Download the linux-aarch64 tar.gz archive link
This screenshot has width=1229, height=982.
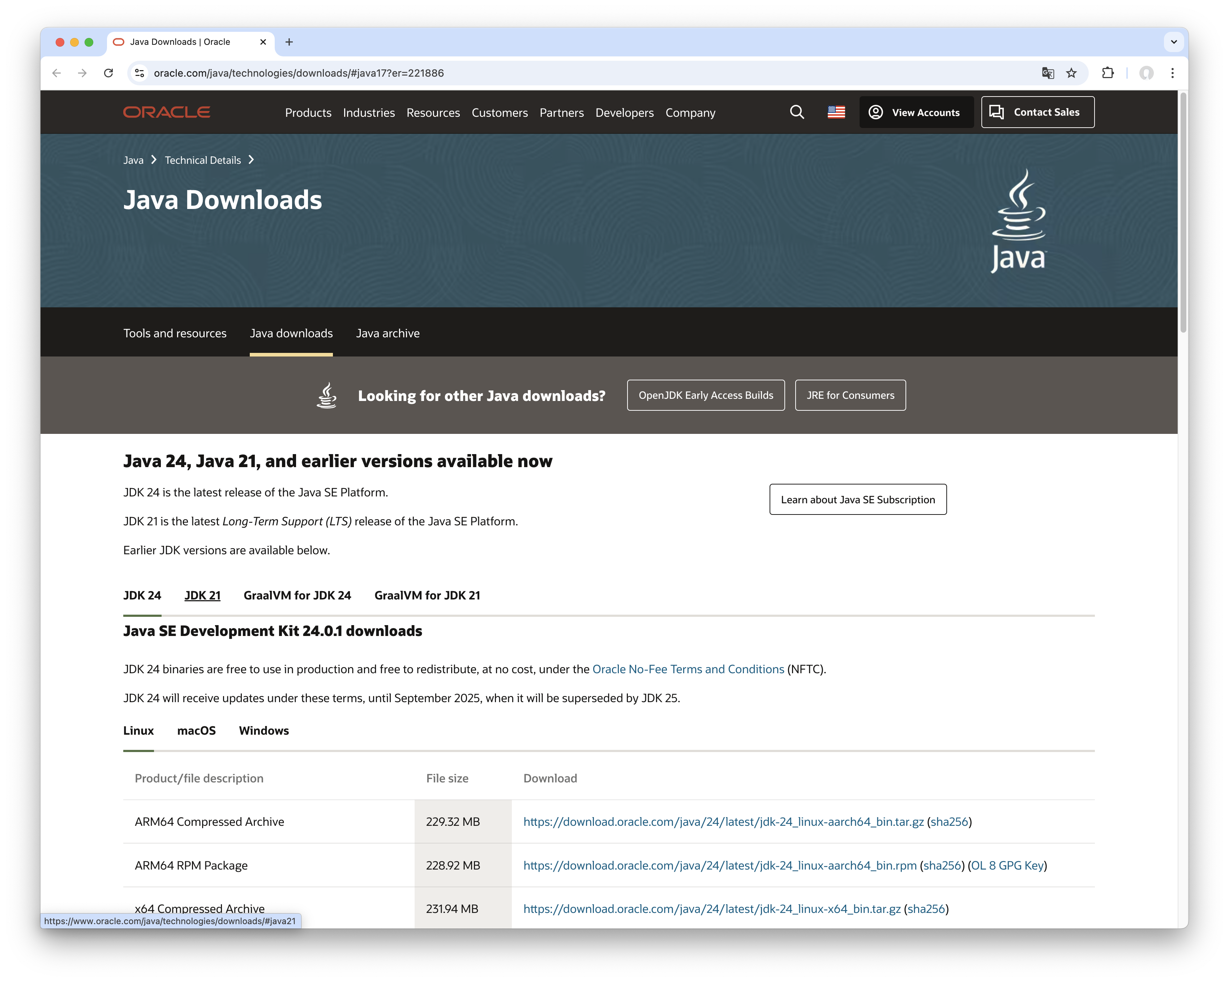point(723,822)
